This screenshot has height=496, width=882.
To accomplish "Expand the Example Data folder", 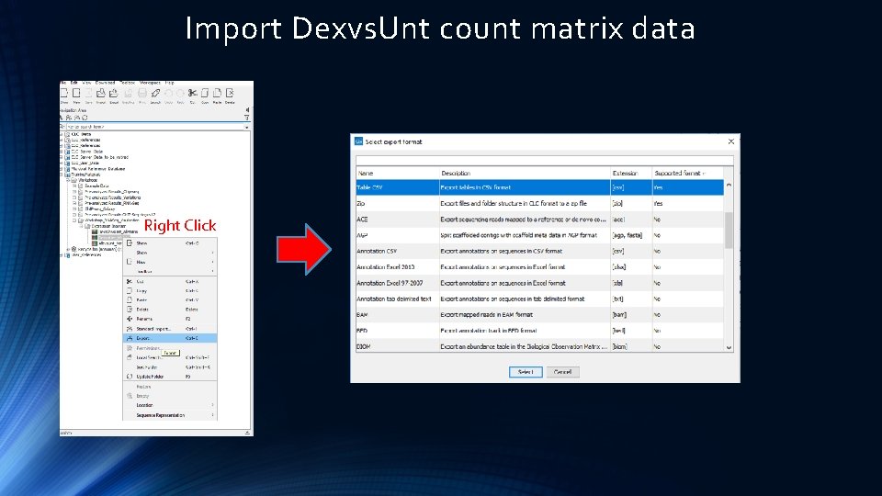I will coord(74,186).
